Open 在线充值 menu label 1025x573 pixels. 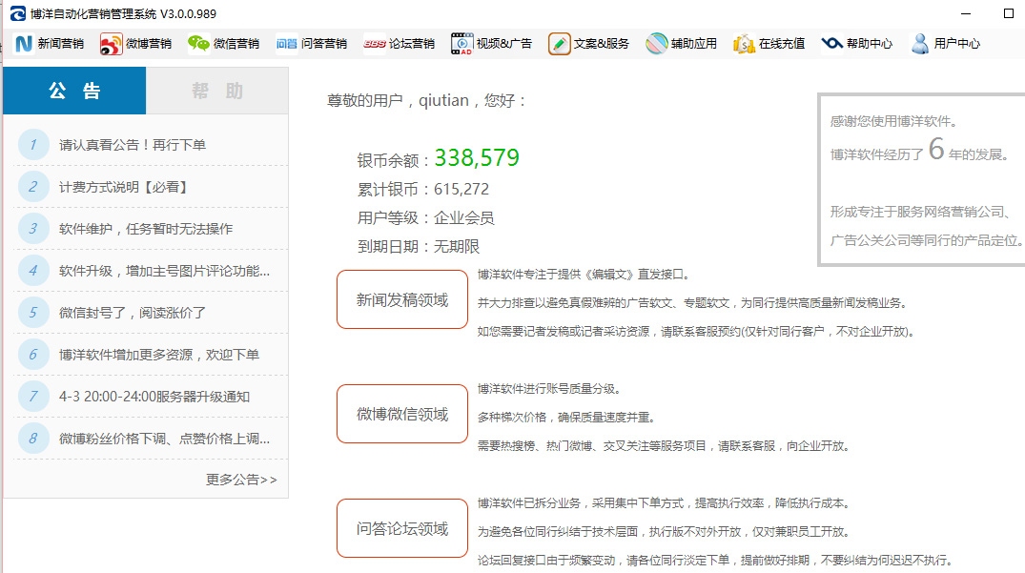click(x=782, y=44)
